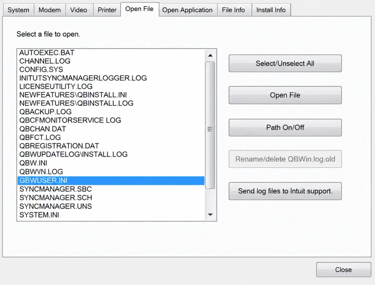Select the Video tab
Image resolution: width=375 pixels, height=285 pixels.
click(78, 10)
